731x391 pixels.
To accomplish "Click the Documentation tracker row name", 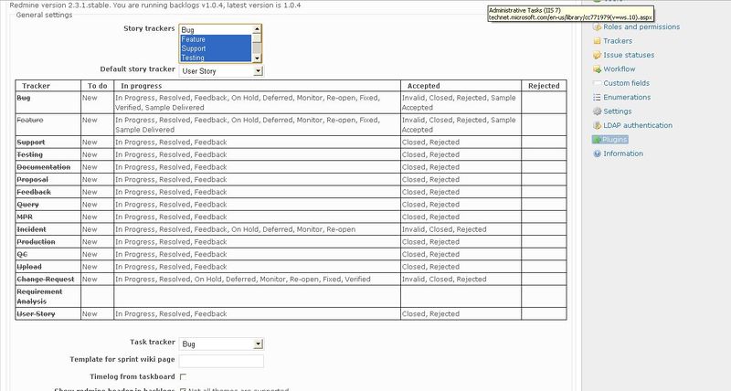I will tap(43, 167).
